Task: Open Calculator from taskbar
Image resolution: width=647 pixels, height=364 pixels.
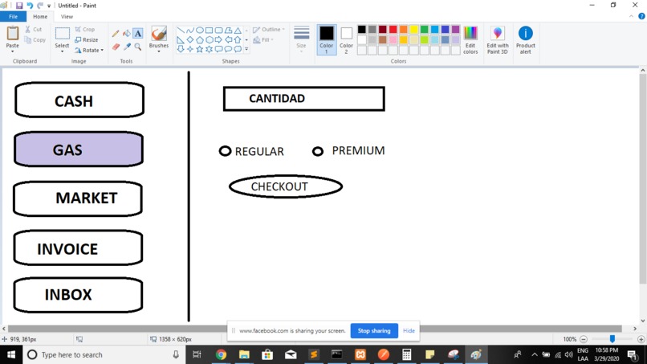Action: (406, 354)
